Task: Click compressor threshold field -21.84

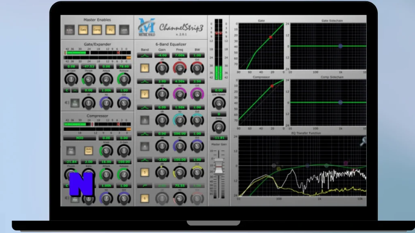Action: (71, 162)
